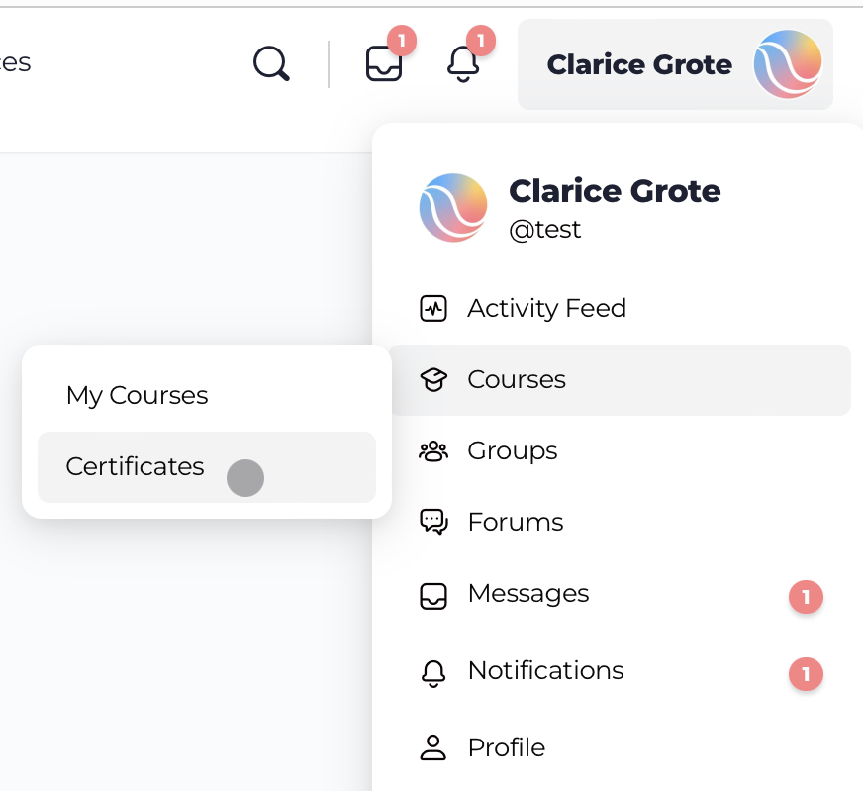Open the header messages inbox icon
This screenshot has height=791, width=863.
[384, 63]
